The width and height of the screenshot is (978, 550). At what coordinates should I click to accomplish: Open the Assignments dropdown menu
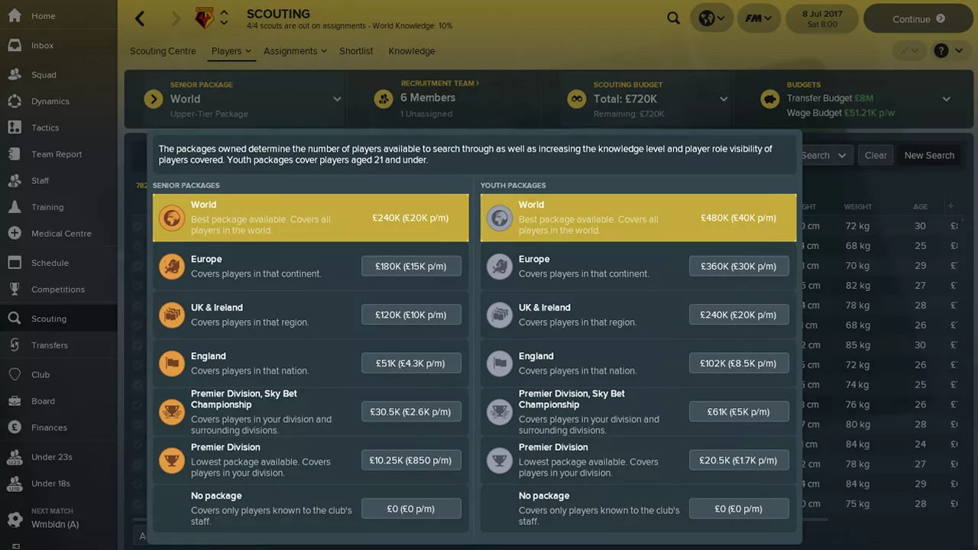click(294, 51)
